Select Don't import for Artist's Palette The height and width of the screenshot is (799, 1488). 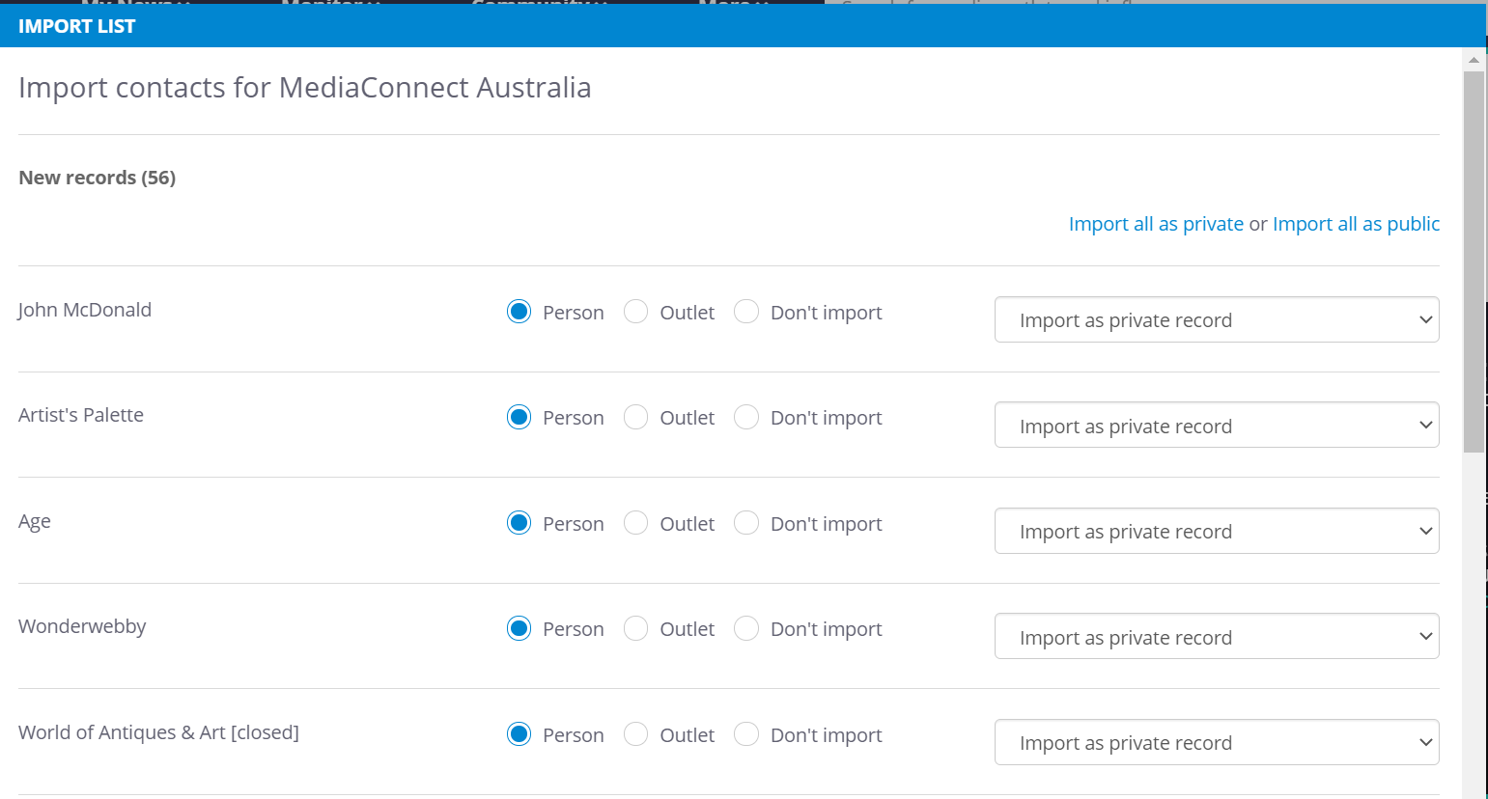click(x=746, y=417)
